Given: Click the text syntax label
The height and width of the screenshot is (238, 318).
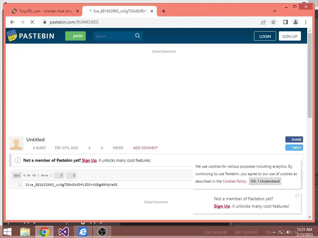Looking at the screenshot, I should 17,175.
